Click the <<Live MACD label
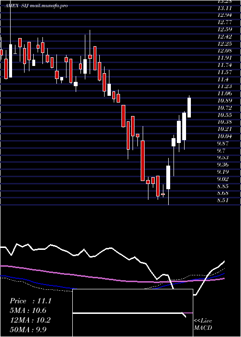This screenshot has height=337, width=241. pos(203,324)
